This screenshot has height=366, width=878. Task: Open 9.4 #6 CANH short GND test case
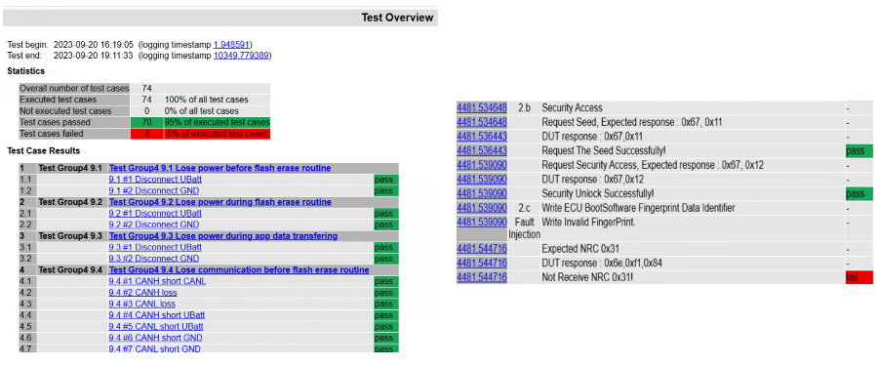click(155, 338)
